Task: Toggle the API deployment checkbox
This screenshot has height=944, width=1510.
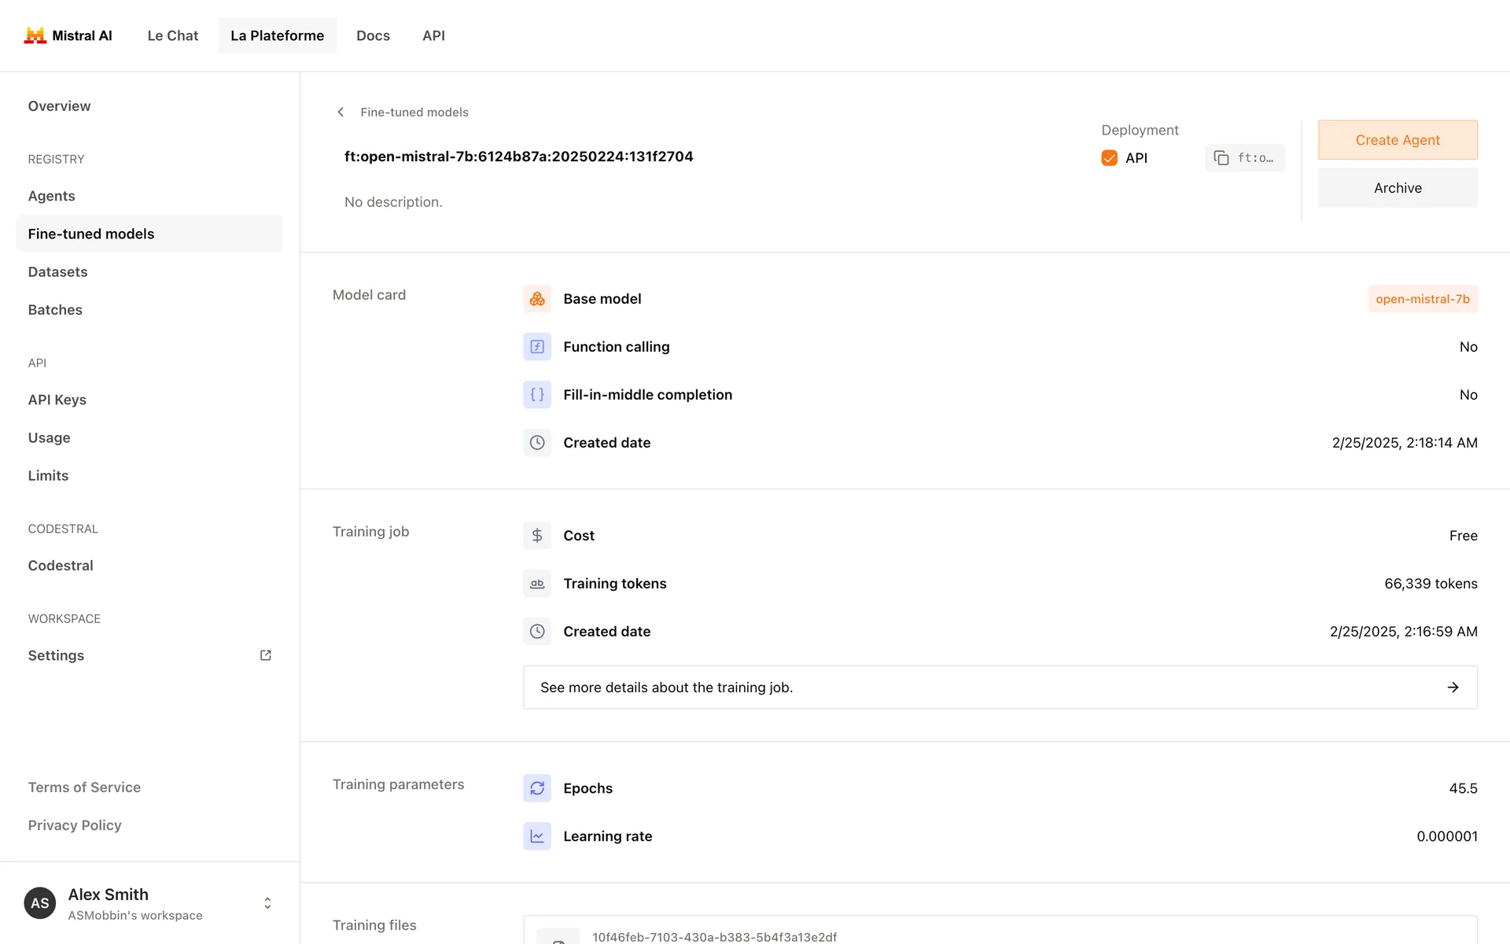Action: point(1109,158)
